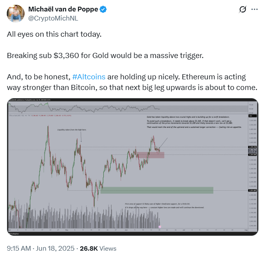Open the three-dot more options menu
The height and width of the screenshot is (255, 265).
tap(254, 9)
